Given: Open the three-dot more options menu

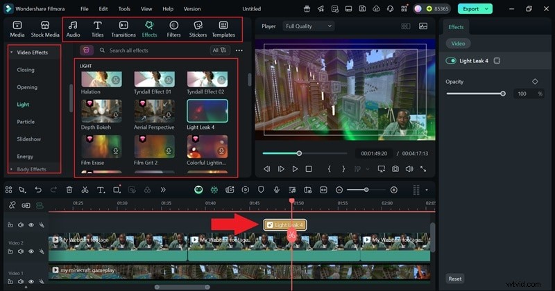Looking at the screenshot, I should coord(239,50).
